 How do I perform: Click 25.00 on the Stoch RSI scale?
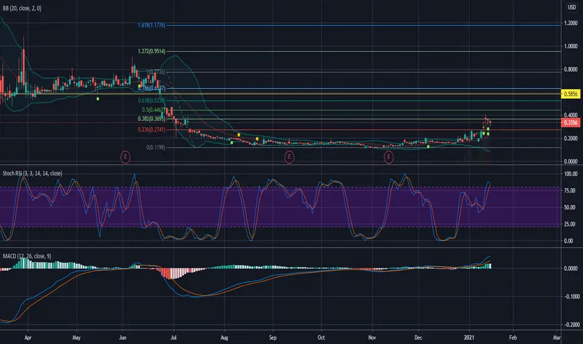pos(569,224)
